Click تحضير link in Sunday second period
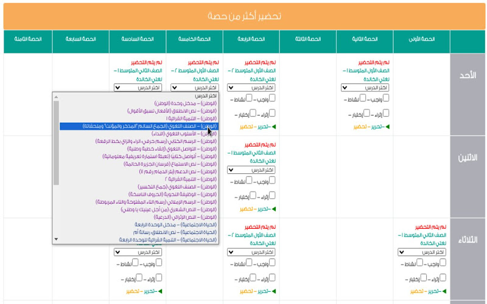Screen dimensions: 487x304 click(360, 126)
